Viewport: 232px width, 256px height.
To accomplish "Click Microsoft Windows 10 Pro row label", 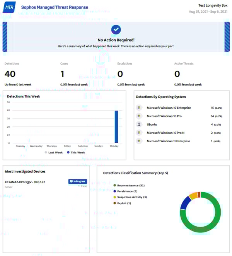I will (x=164, y=116).
